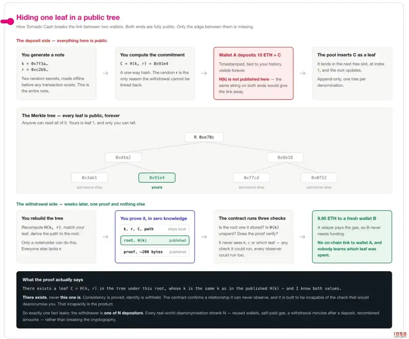Click paragraph beginning "A one-way hash"
Image resolution: width=409 pixels, height=339 pixels.
[155, 79]
